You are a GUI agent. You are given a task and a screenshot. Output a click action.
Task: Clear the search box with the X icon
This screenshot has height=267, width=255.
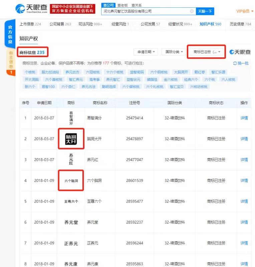pyautogui.click(x=192, y=11)
